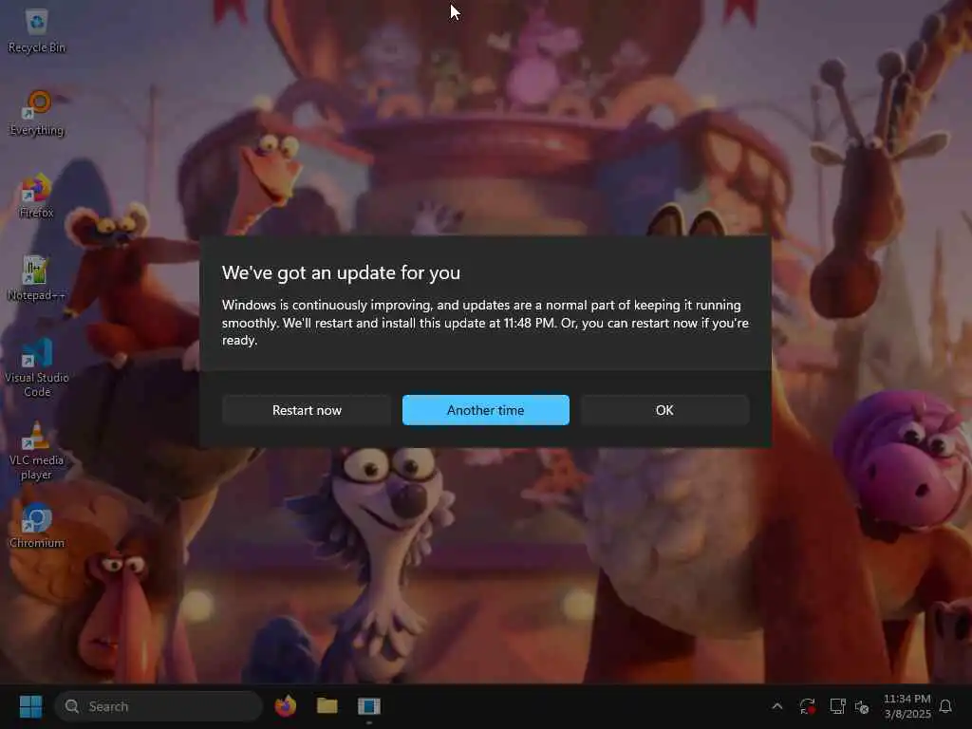Confirm the update dialog with OK
The height and width of the screenshot is (729, 972).
664,410
